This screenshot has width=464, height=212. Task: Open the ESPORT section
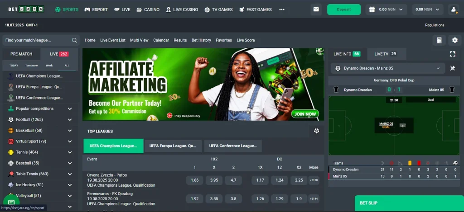click(x=96, y=9)
